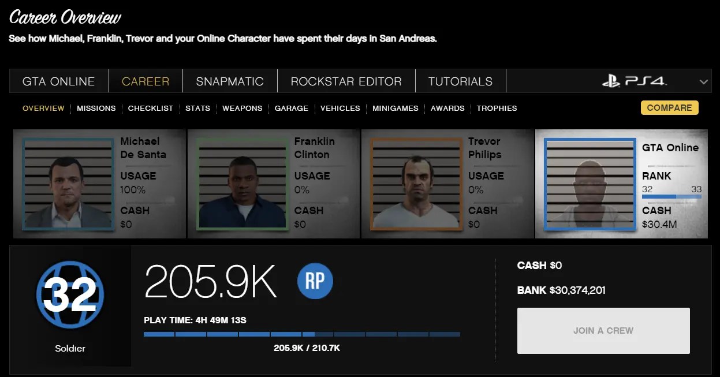This screenshot has width=720, height=377.
Task: Click the blue RP icon
Action: pyautogui.click(x=315, y=281)
